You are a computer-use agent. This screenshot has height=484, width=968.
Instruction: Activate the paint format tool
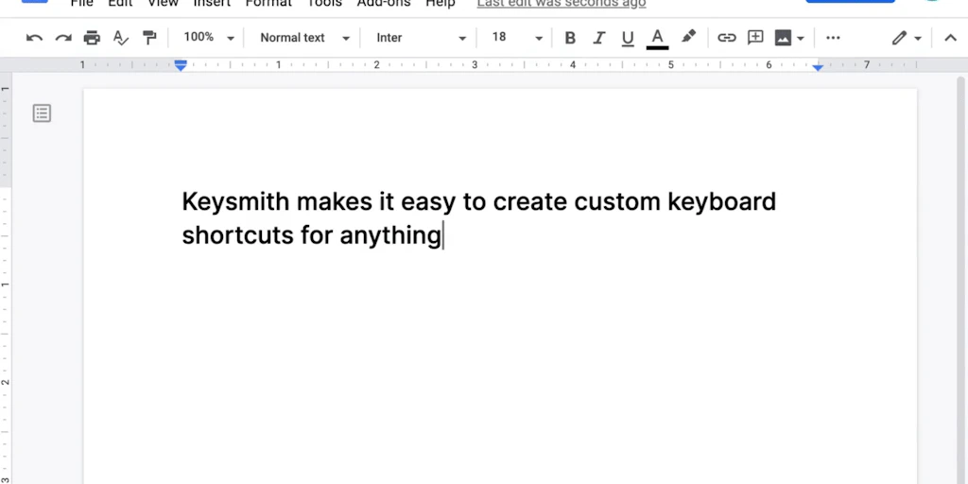click(149, 38)
